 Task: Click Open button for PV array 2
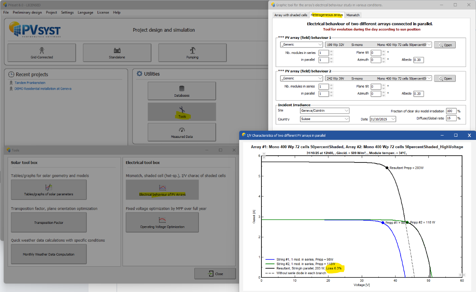(x=445, y=78)
